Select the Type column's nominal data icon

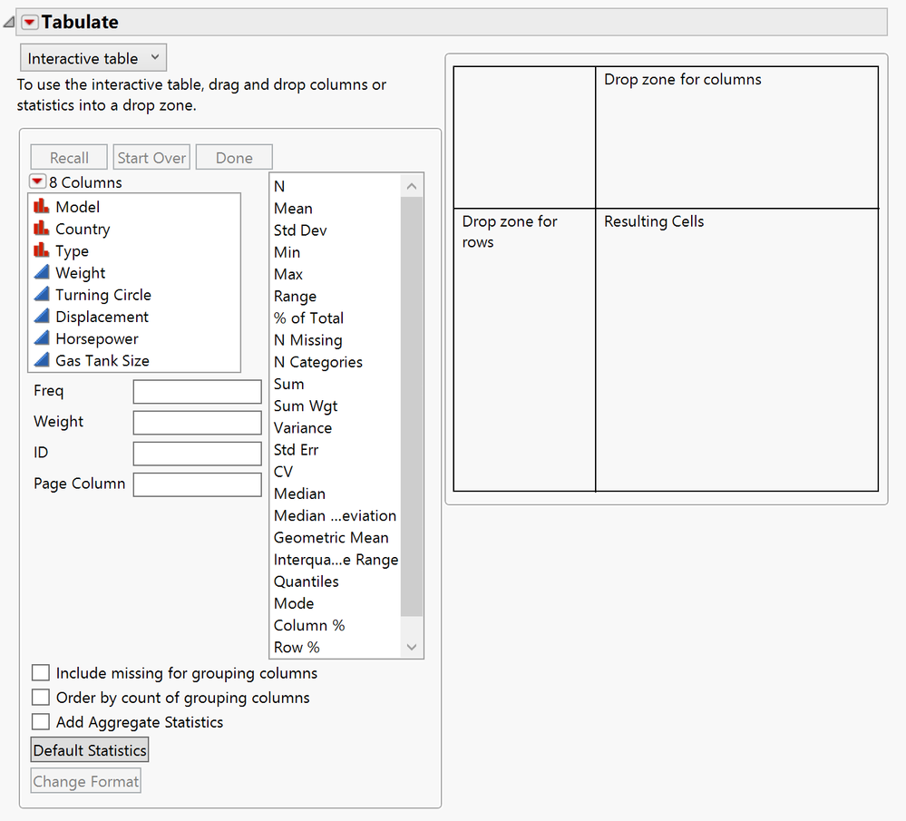click(x=41, y=250)
